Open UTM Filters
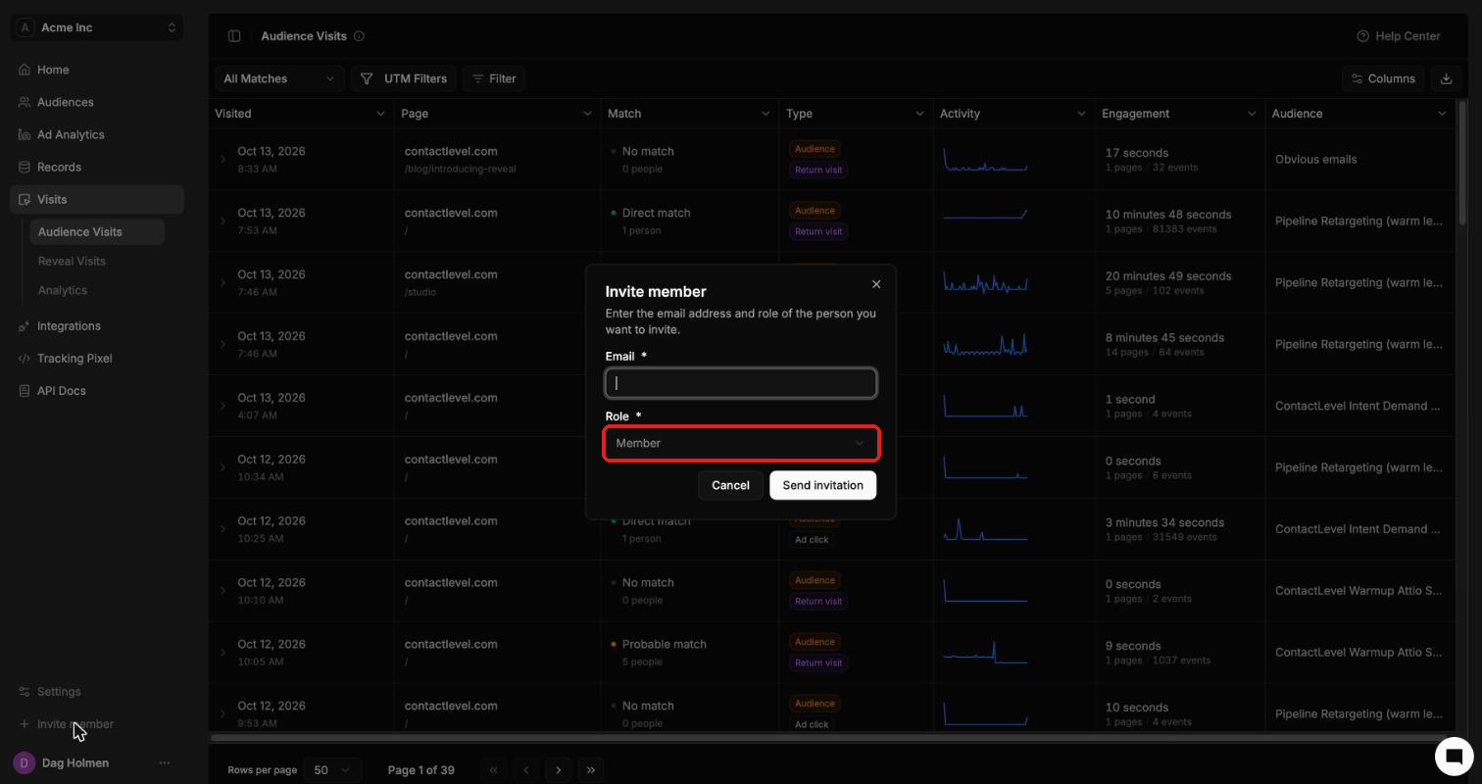 tap(404, 78)
